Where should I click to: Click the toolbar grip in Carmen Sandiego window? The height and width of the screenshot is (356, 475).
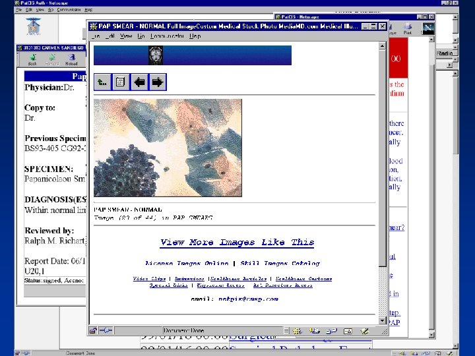point(18,59)
